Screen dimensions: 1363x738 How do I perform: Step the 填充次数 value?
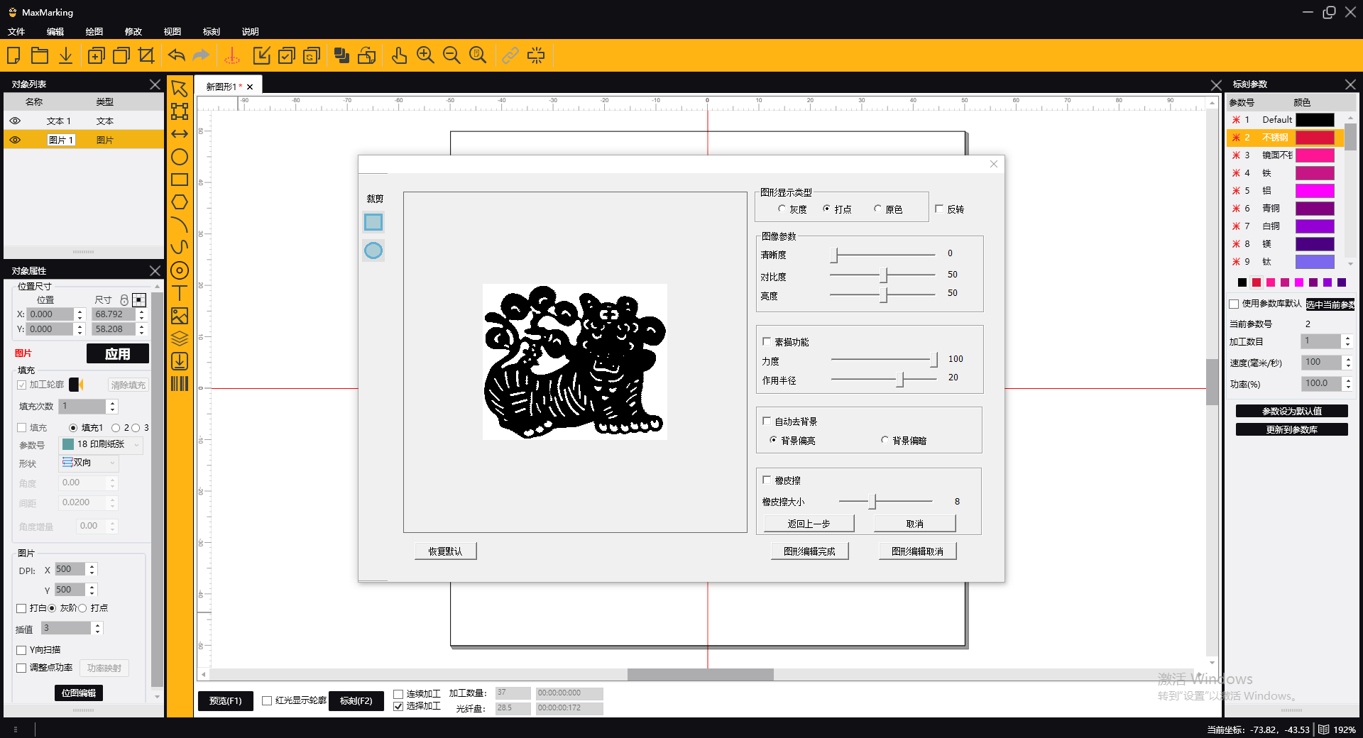point(111,407)
